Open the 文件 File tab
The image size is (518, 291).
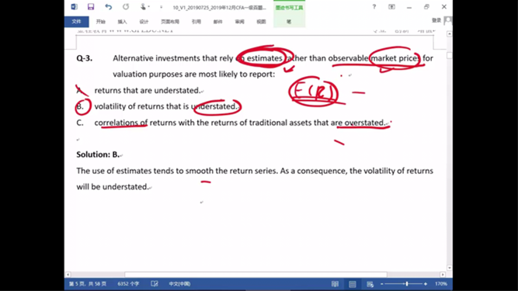pos(77,22)
